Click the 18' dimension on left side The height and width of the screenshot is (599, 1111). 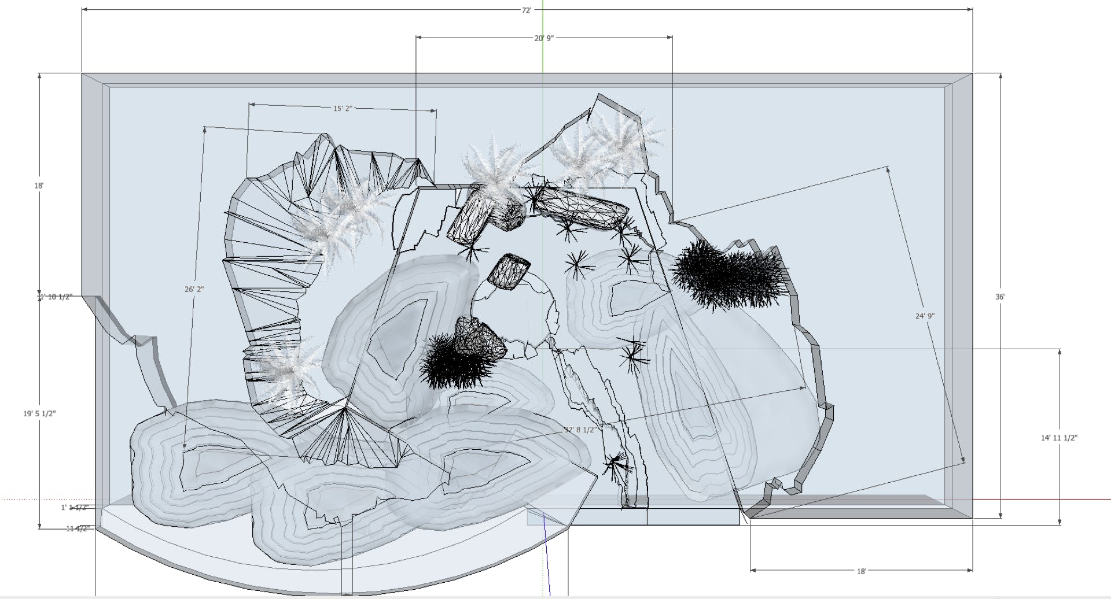pos(39,186)
